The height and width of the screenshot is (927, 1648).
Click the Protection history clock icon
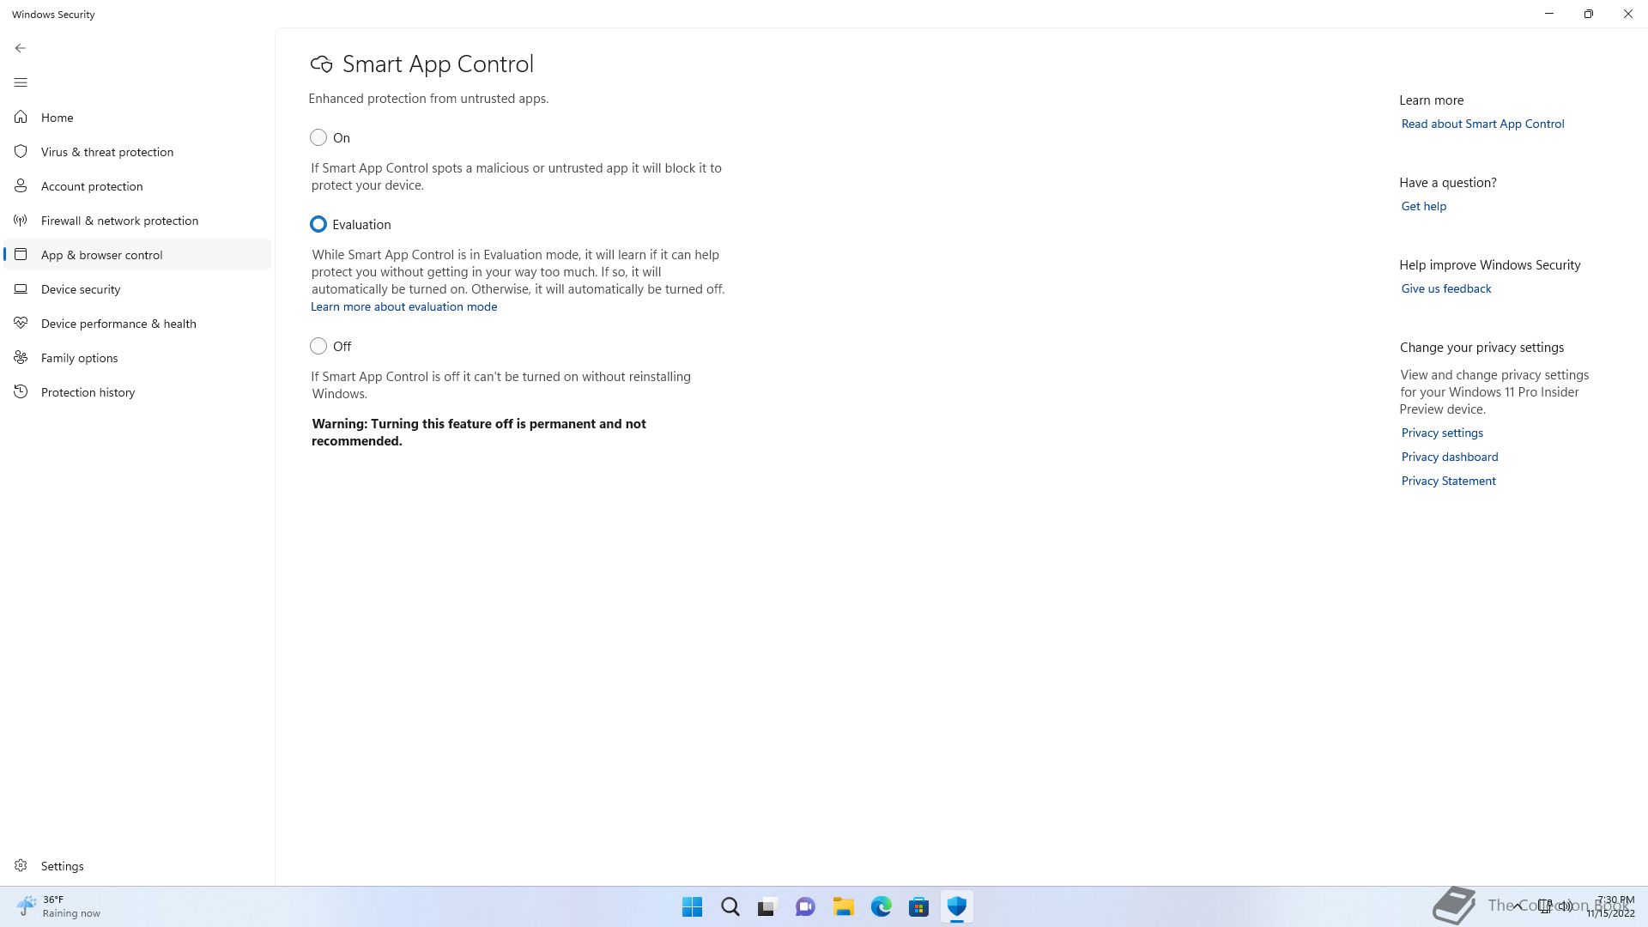click(x=21, y=391)
